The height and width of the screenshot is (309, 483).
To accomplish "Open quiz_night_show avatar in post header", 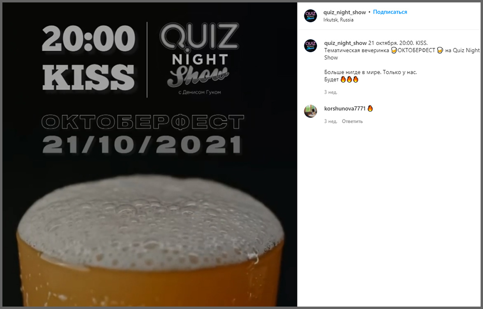I will tap(311, 15).
